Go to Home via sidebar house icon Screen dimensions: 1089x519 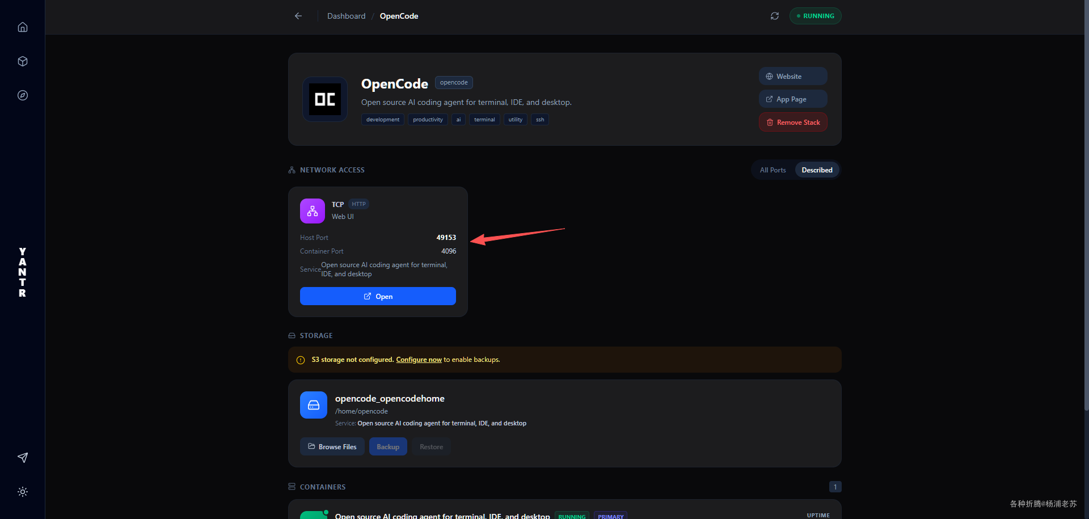tap(23, 27)
